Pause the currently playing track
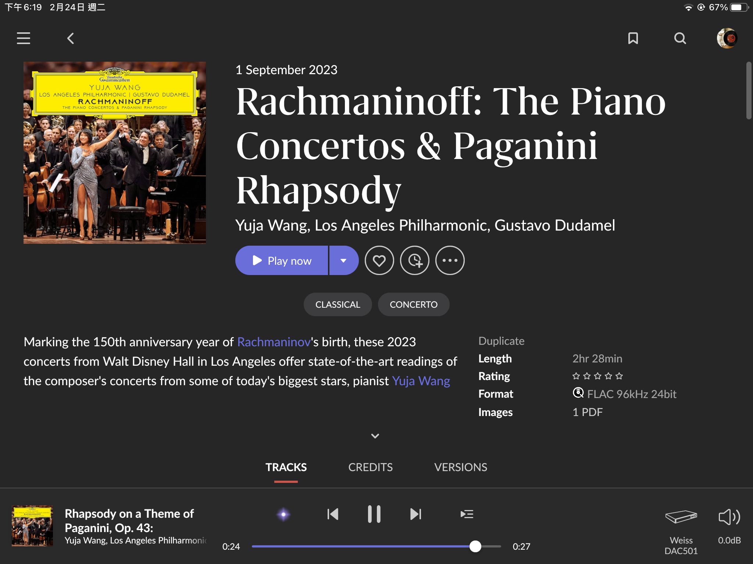753x564 pixels. [x=374, y=514]
